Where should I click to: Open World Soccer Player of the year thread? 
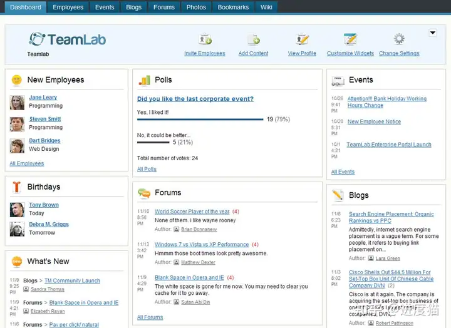(192, 212)
